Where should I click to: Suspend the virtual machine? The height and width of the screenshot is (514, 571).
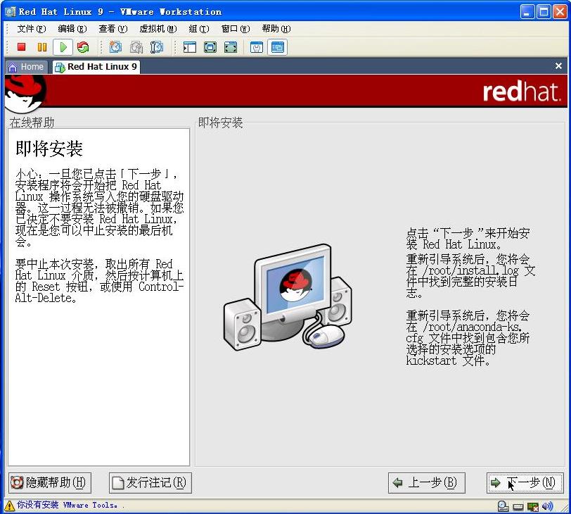coord(41,46)
